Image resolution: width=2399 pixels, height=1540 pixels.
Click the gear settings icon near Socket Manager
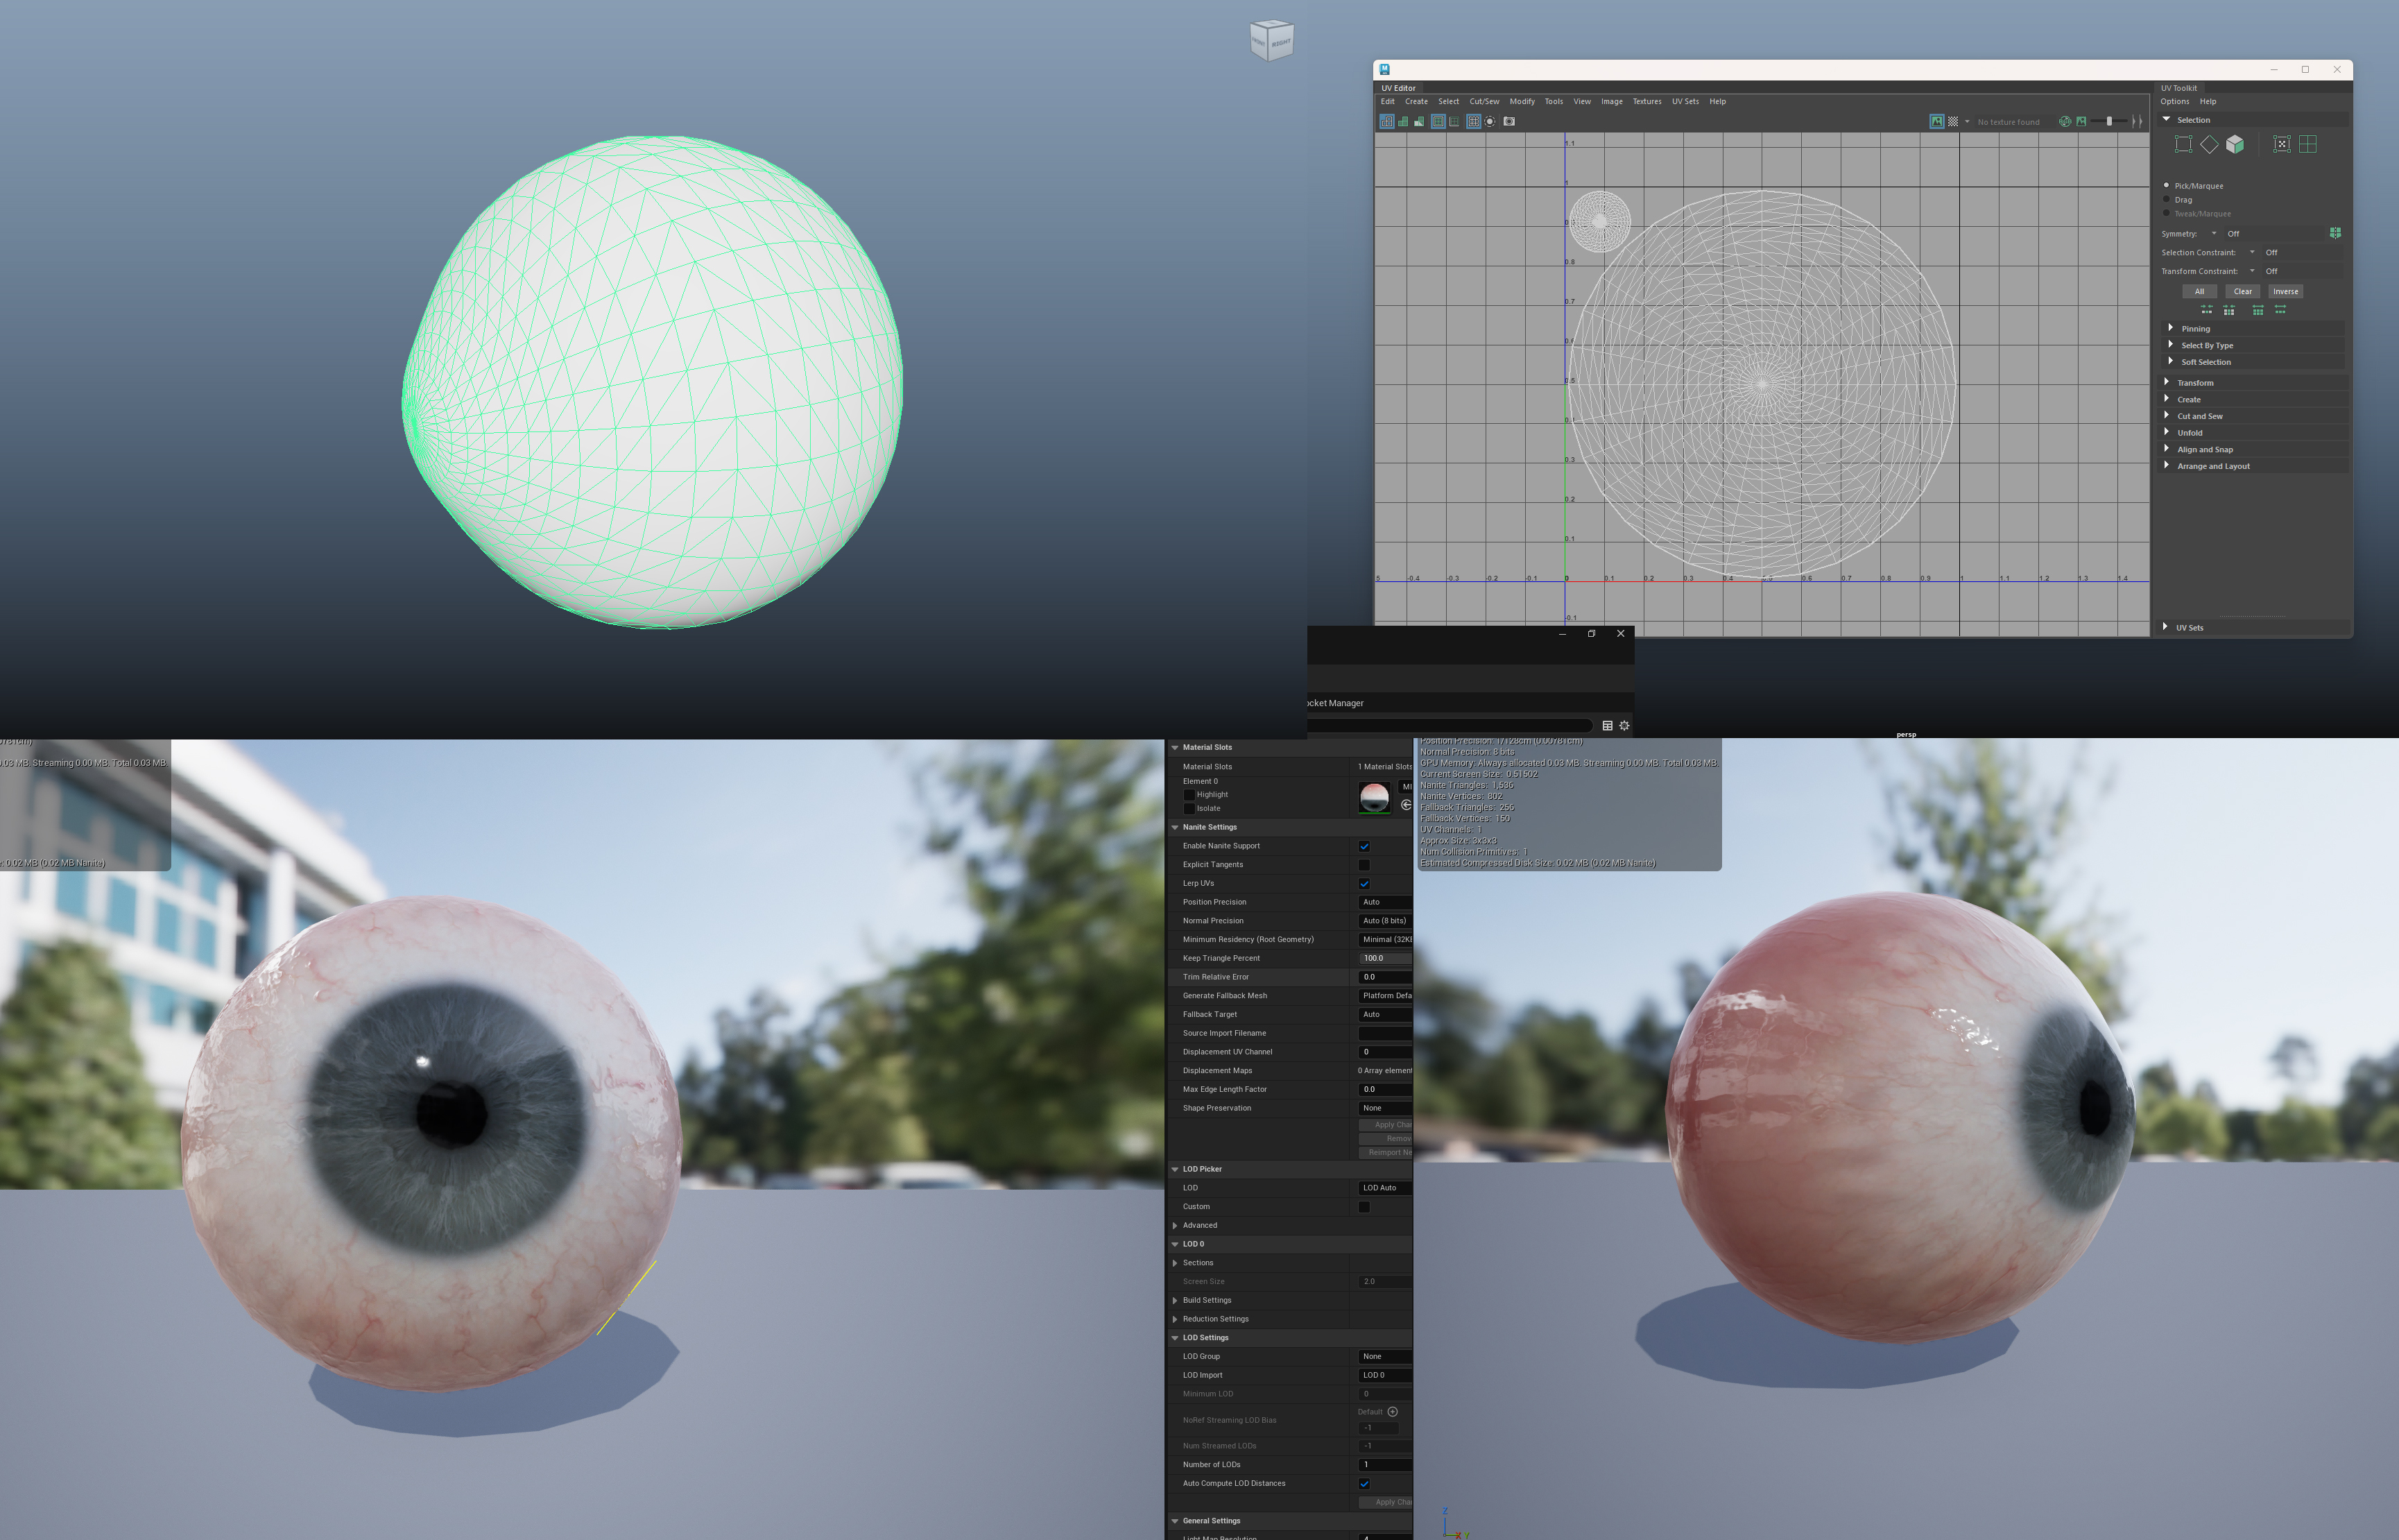point(1624,726)
